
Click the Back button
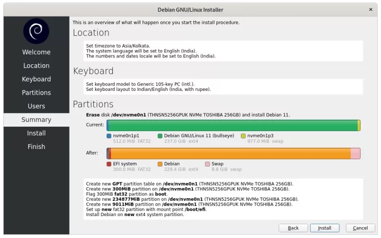[293, 228]
